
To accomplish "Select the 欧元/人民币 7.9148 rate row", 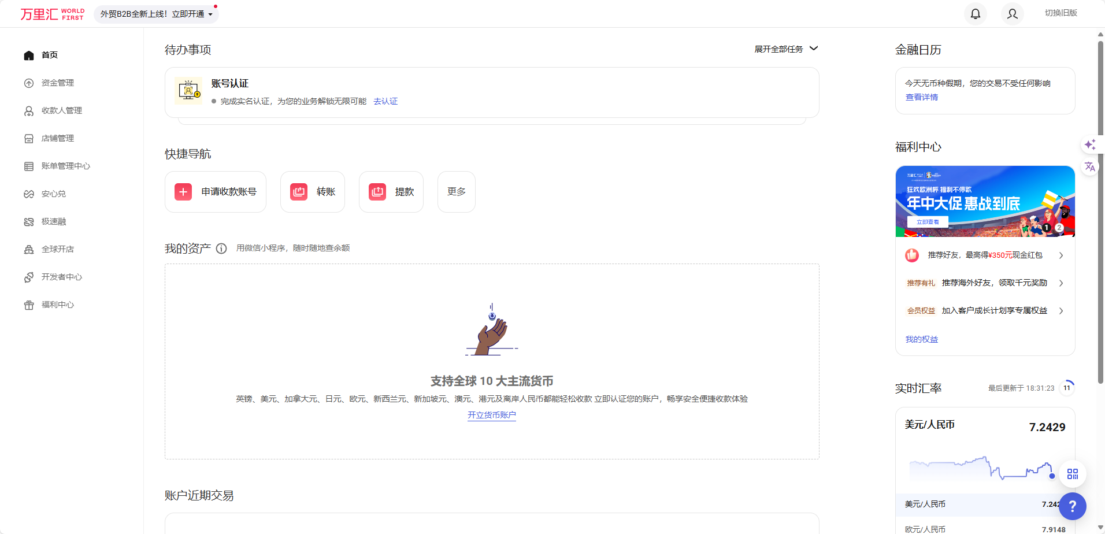I will 985,528.
